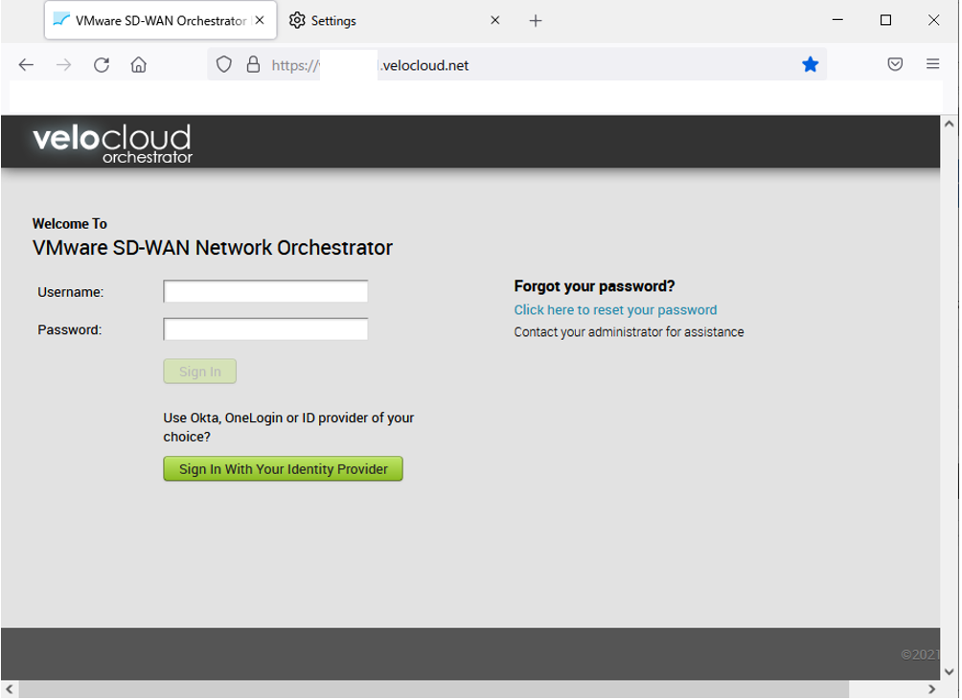Click the velocloud.net address bar URL
962x700 pixels.
370,65
